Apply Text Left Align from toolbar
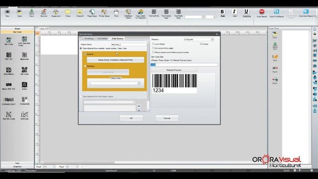 154,13
